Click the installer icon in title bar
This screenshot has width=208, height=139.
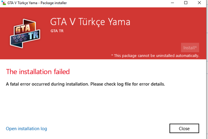coord(3,3)
